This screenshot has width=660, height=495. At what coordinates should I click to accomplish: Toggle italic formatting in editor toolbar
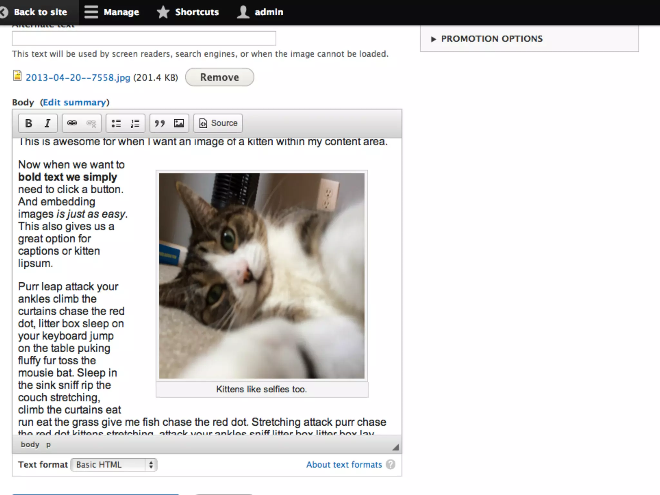click(x=47, y=123)
